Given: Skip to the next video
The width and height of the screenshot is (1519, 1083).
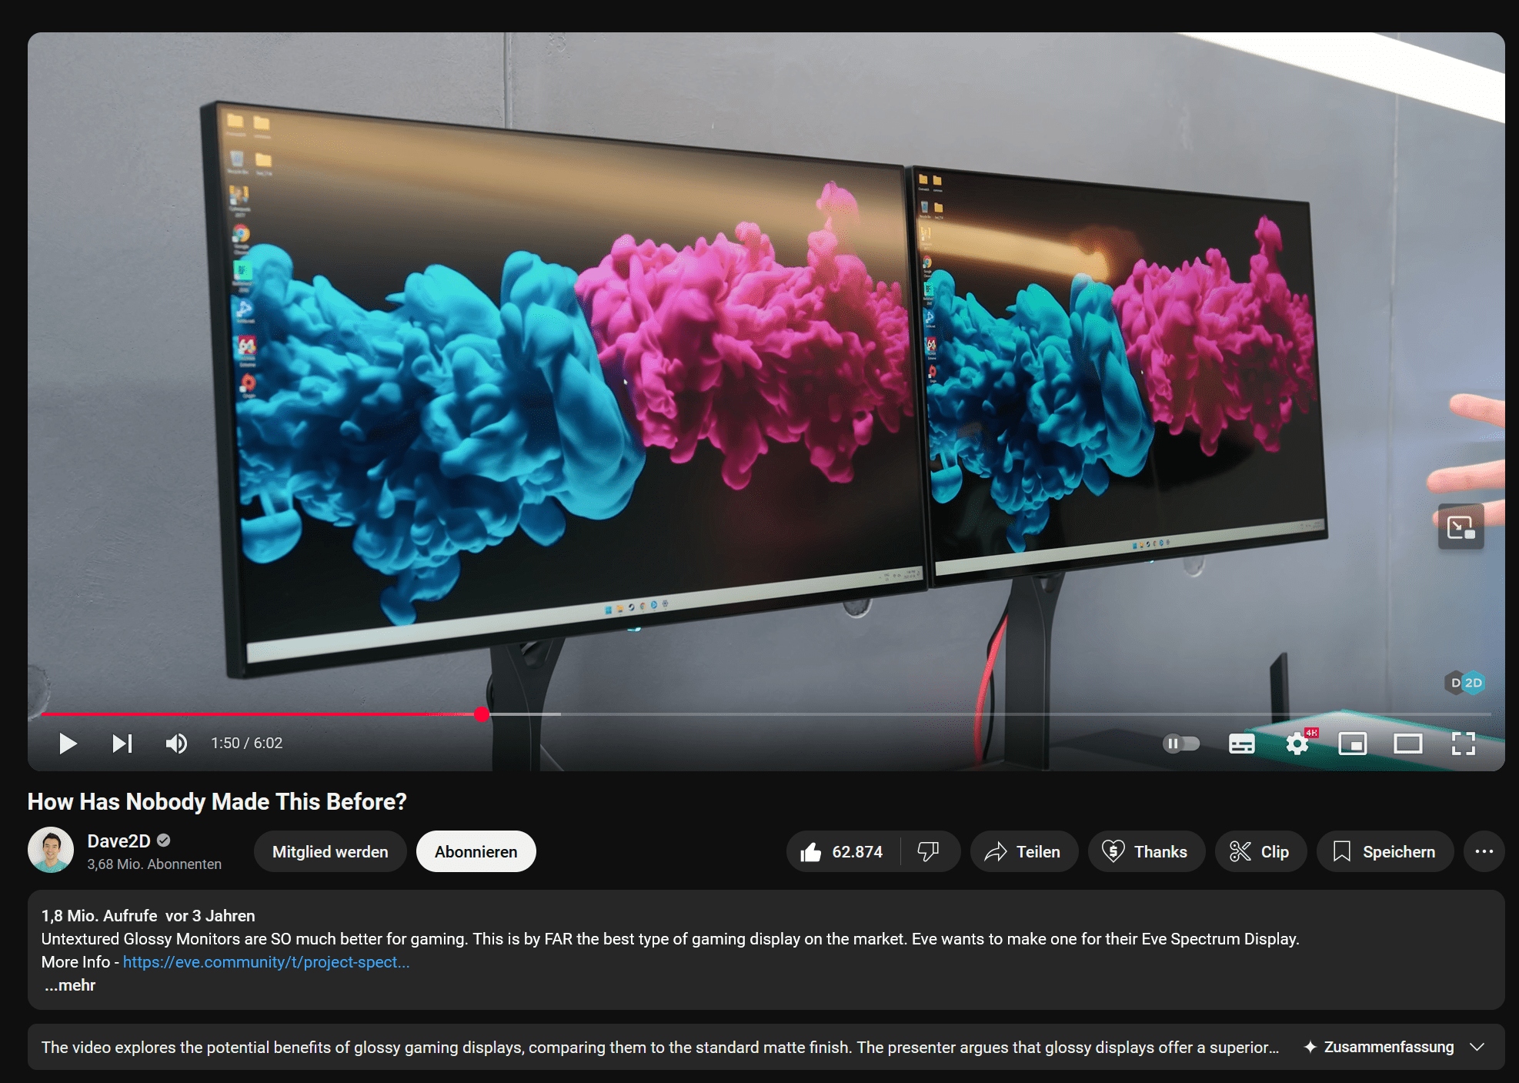Looking at the screenshot, I should pyautogui.click(x=122, y=743).
